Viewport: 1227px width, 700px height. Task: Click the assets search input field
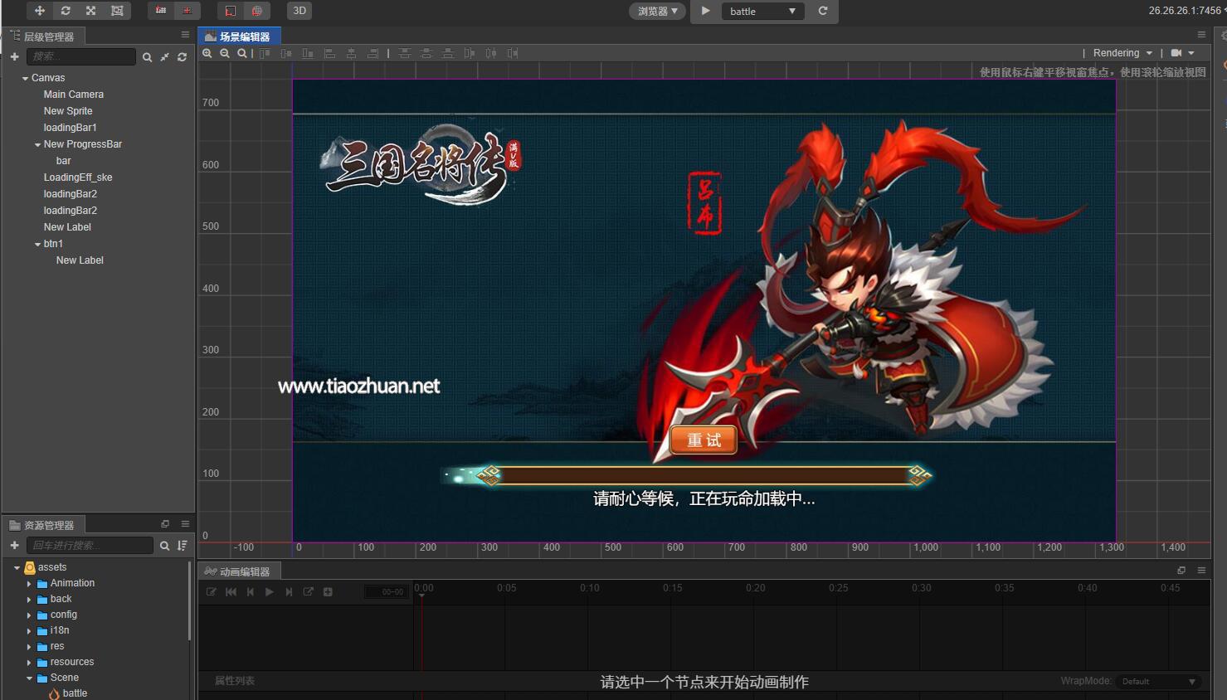[x=90, y=545]
